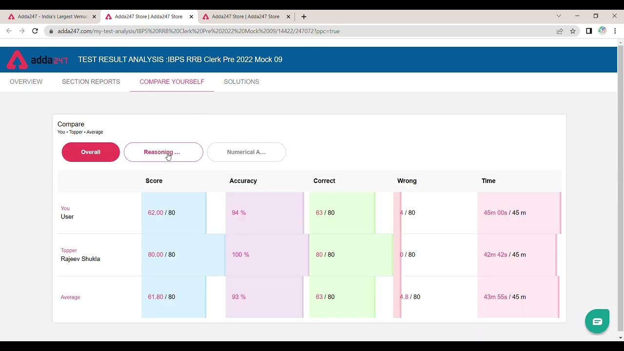Click the Adda247 logo in header
This screenshot has width=624, height=351.
[37, 59]
